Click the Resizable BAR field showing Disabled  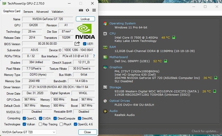coord(84,112)
